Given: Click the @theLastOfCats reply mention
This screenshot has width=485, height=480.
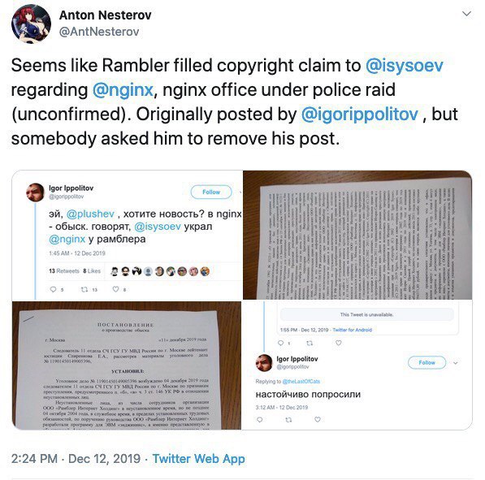Looking at the screenshot, I should point(301,382).
